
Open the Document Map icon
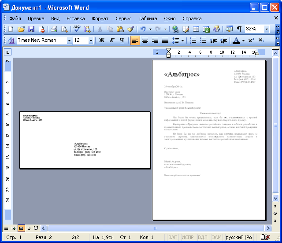(x=229, y=29)
